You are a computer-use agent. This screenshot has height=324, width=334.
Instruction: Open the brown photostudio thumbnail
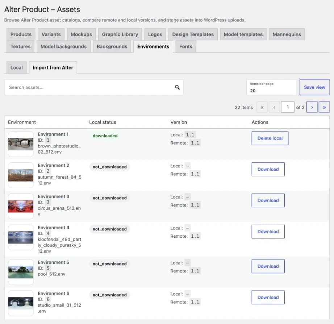21,144
